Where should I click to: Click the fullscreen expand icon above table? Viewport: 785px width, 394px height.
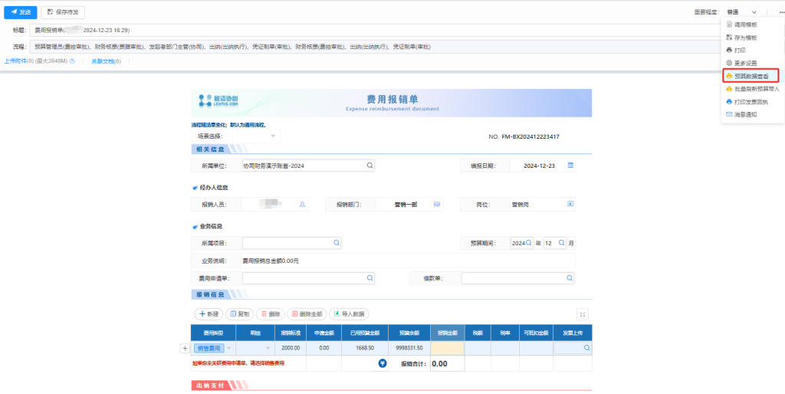[x=583, y=314]
